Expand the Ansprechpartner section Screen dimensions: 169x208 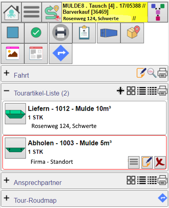tap(6, 180)
